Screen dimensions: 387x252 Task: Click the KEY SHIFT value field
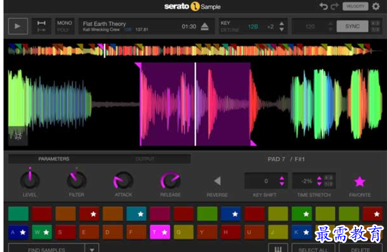pos(266,181)
